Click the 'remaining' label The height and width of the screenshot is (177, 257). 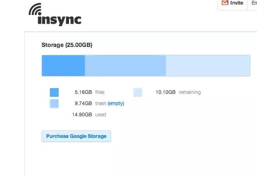(190, 92)
